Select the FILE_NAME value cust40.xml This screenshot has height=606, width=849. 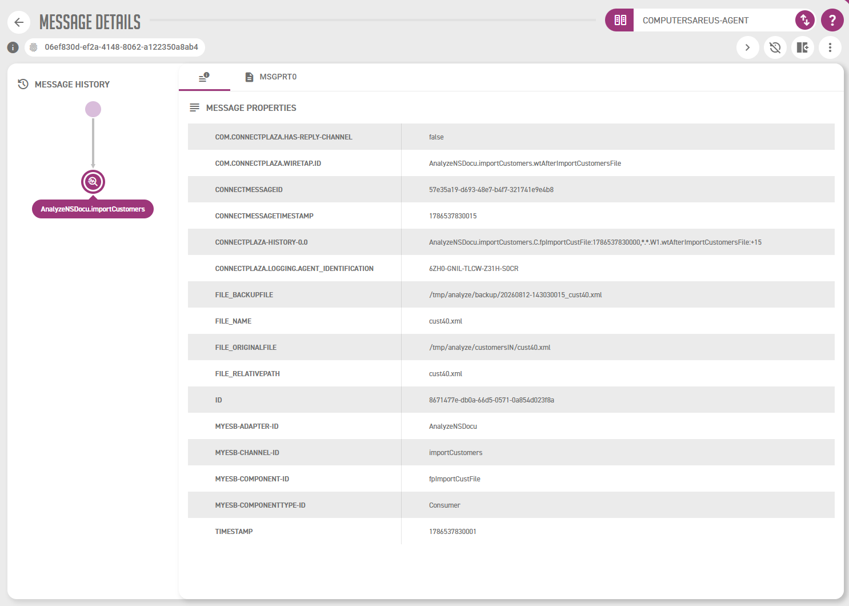click(446, 321)
